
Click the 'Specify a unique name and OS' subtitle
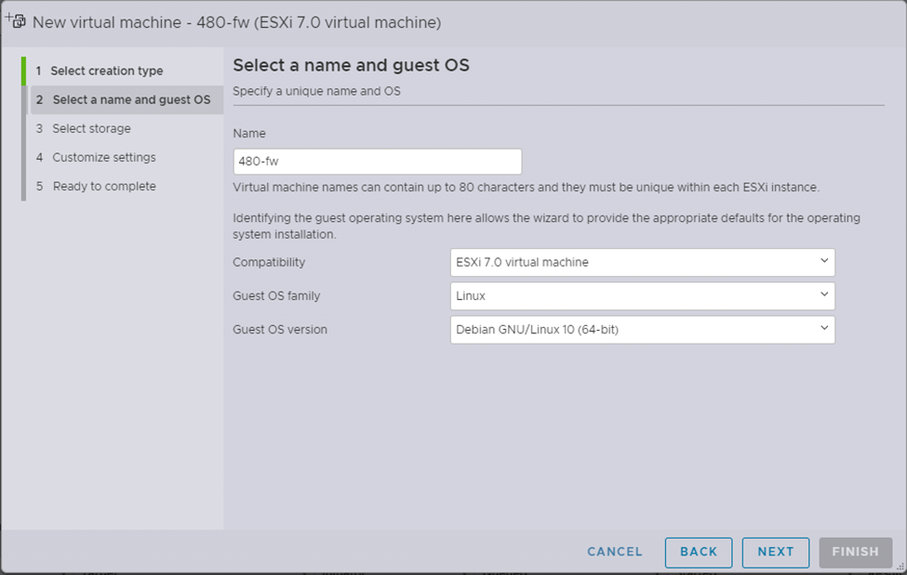coord(316,91)
